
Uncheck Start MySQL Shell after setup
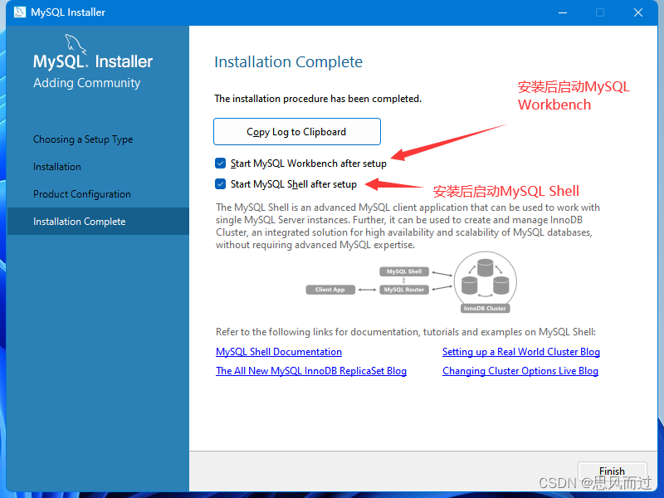coord(220,183)
